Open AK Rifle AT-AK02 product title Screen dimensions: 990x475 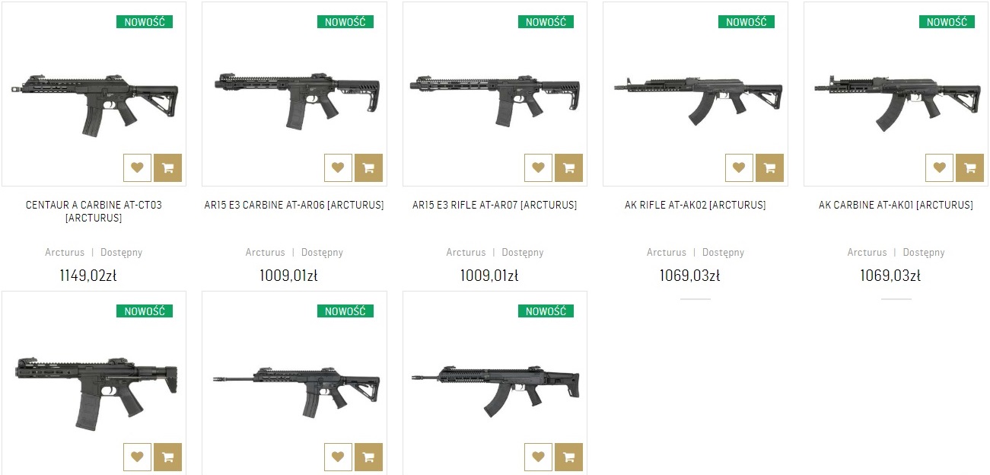coord(696,206)
